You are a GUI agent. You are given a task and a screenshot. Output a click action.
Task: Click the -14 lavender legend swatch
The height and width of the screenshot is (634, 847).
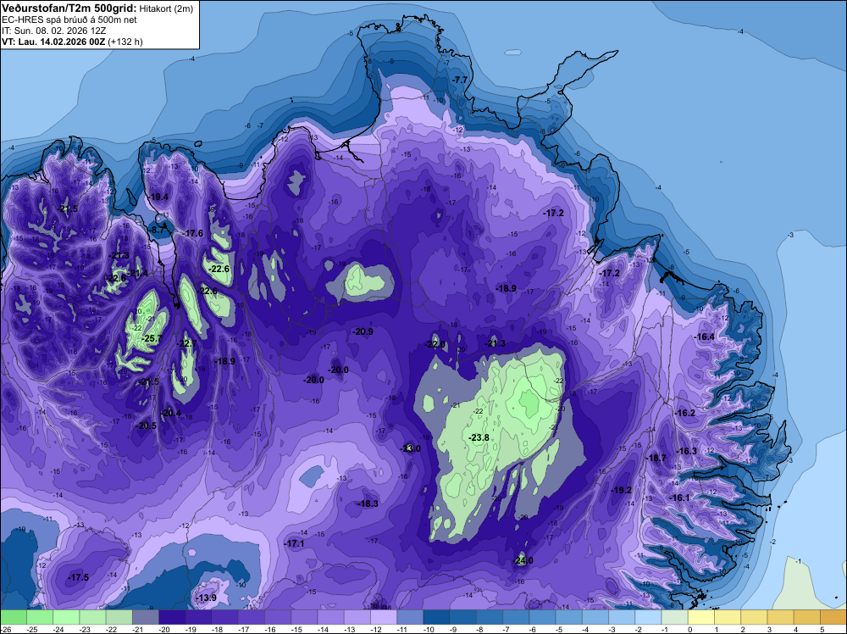point(330,617)
